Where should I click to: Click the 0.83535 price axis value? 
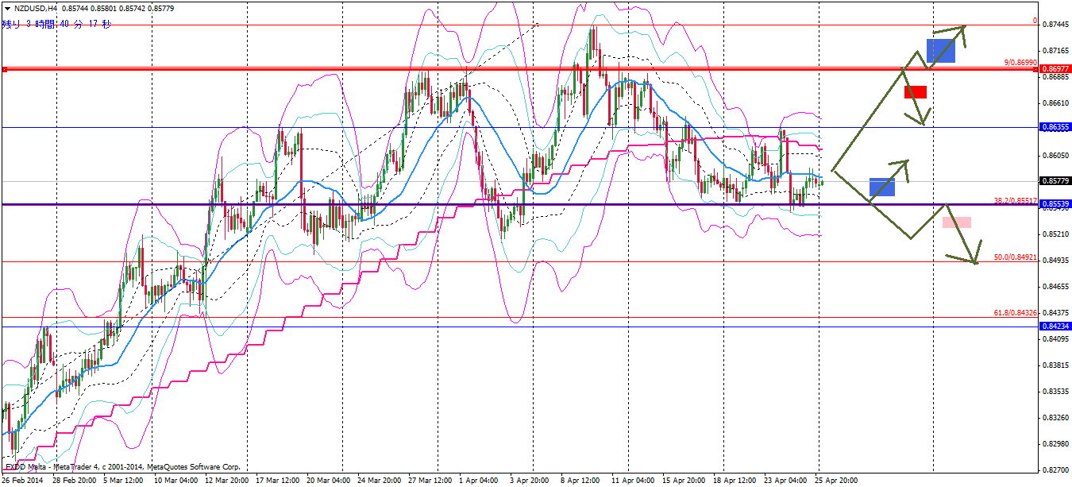point(1055,392)
